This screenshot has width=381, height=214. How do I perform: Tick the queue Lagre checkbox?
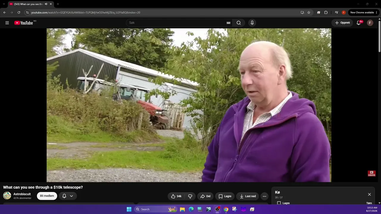click(279, 203)
